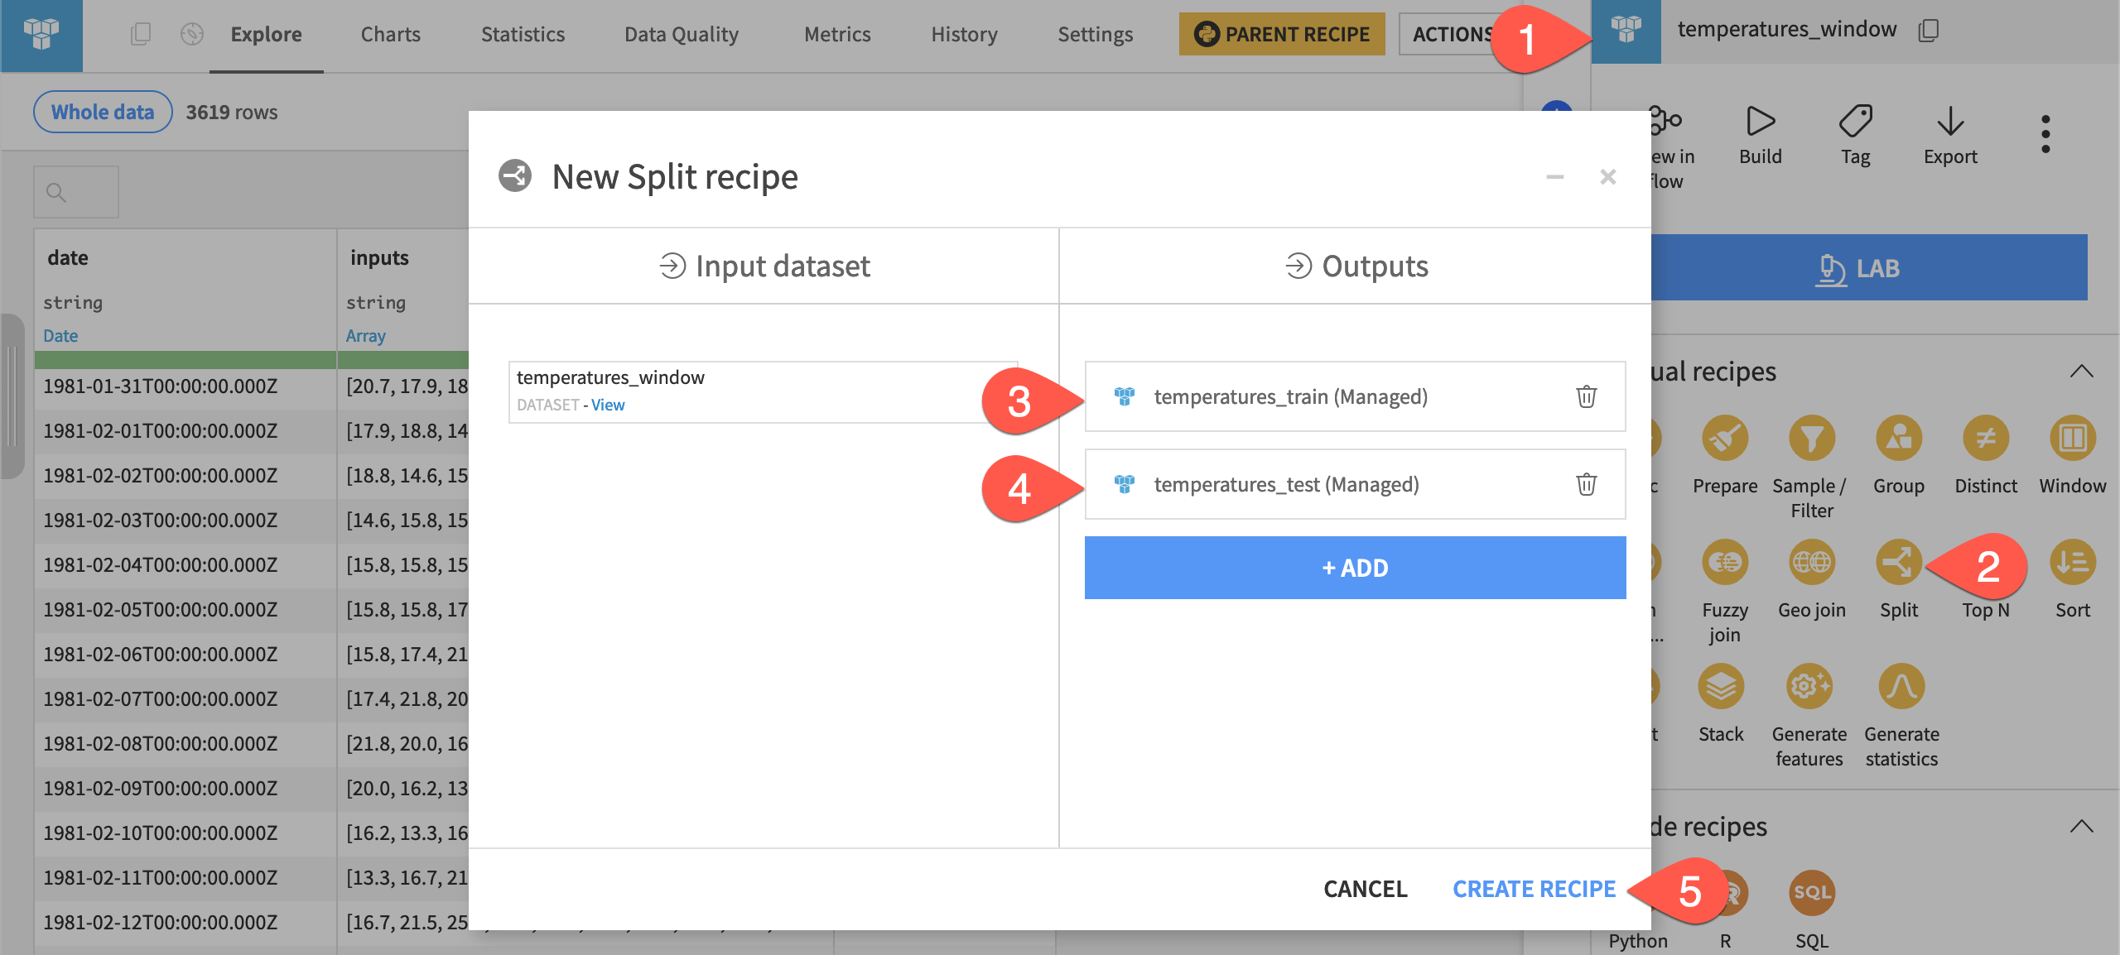
Task: Open the Prepare recipe
Action: (x=1724, y=438)
